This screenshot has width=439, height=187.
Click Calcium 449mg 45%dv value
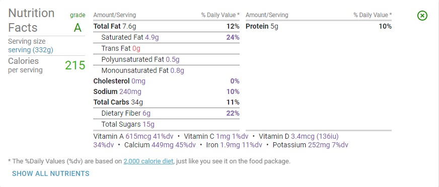tap(160, 145)
